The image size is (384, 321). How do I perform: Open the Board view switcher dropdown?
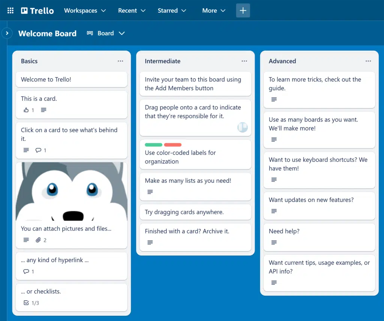pos(106,33)
